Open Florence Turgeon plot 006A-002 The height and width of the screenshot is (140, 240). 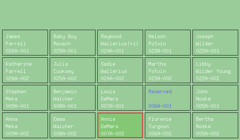pos(168,125)
